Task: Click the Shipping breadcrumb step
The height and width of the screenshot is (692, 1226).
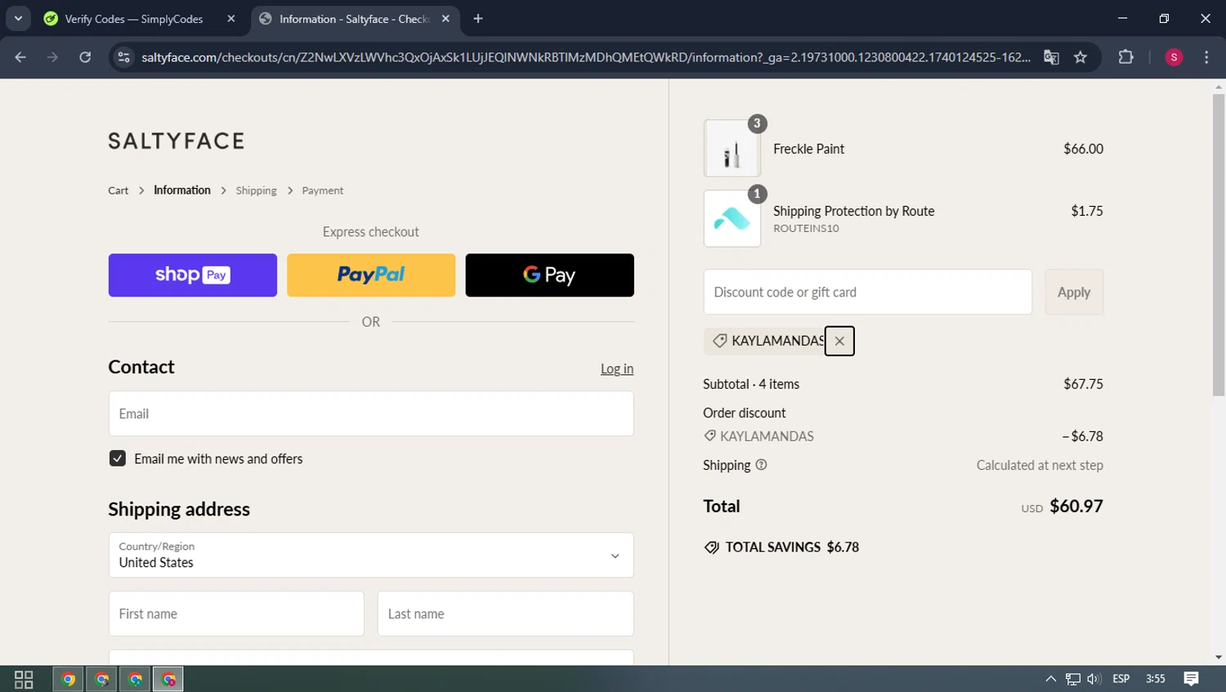Action: [256, 190]
